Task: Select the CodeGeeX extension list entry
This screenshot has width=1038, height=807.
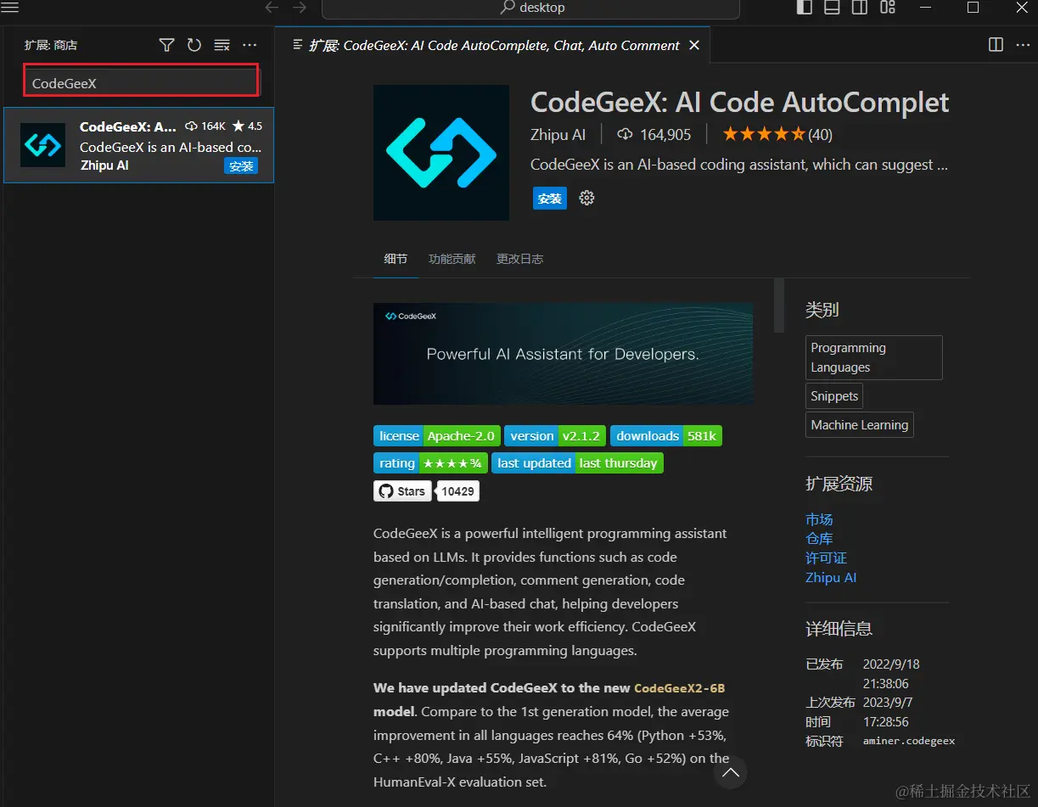Action: point(139,145)
